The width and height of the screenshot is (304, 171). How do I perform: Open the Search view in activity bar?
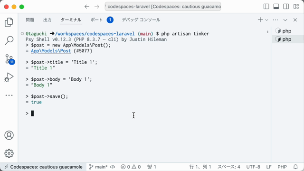pyautogui.click(x=9, y=40)
